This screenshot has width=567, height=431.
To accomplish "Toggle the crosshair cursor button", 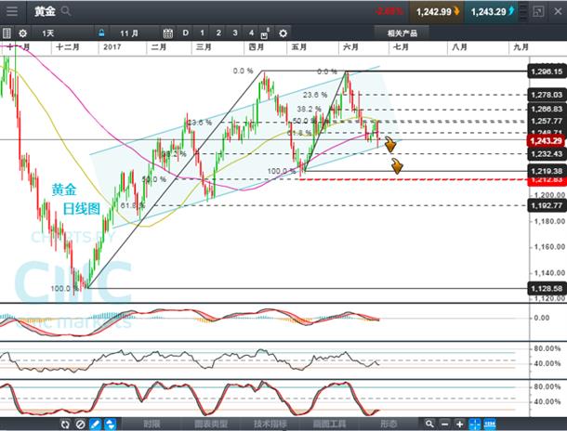I will point(475,424).
